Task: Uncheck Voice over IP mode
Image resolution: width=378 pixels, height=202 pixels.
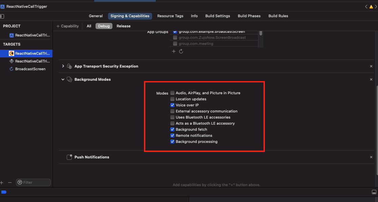Action: (172, 105)
